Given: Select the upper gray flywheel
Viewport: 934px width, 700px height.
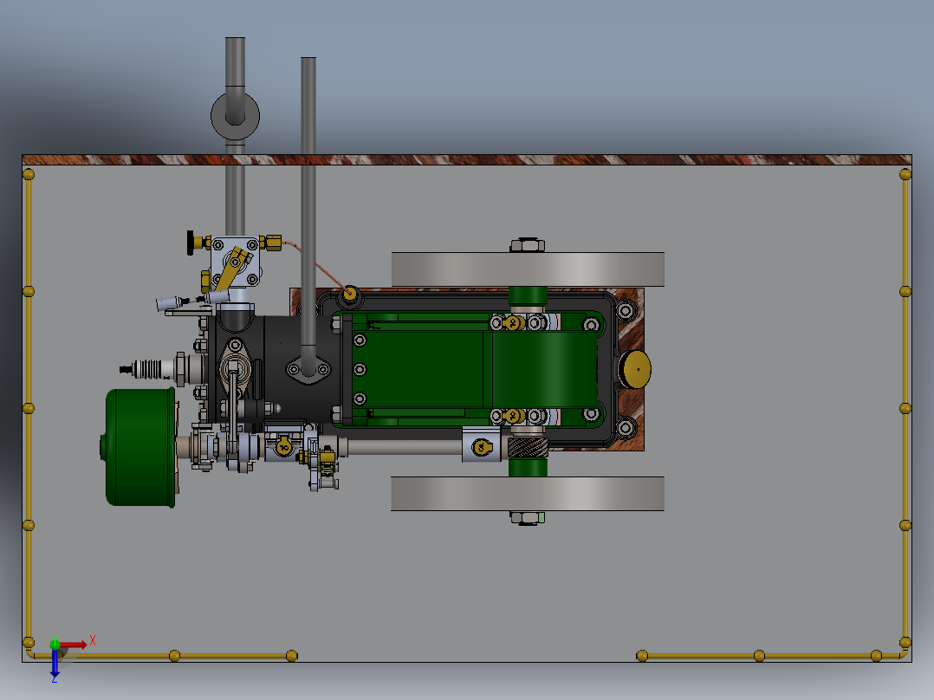Looking at the screenshot, I should coord(528,269).
